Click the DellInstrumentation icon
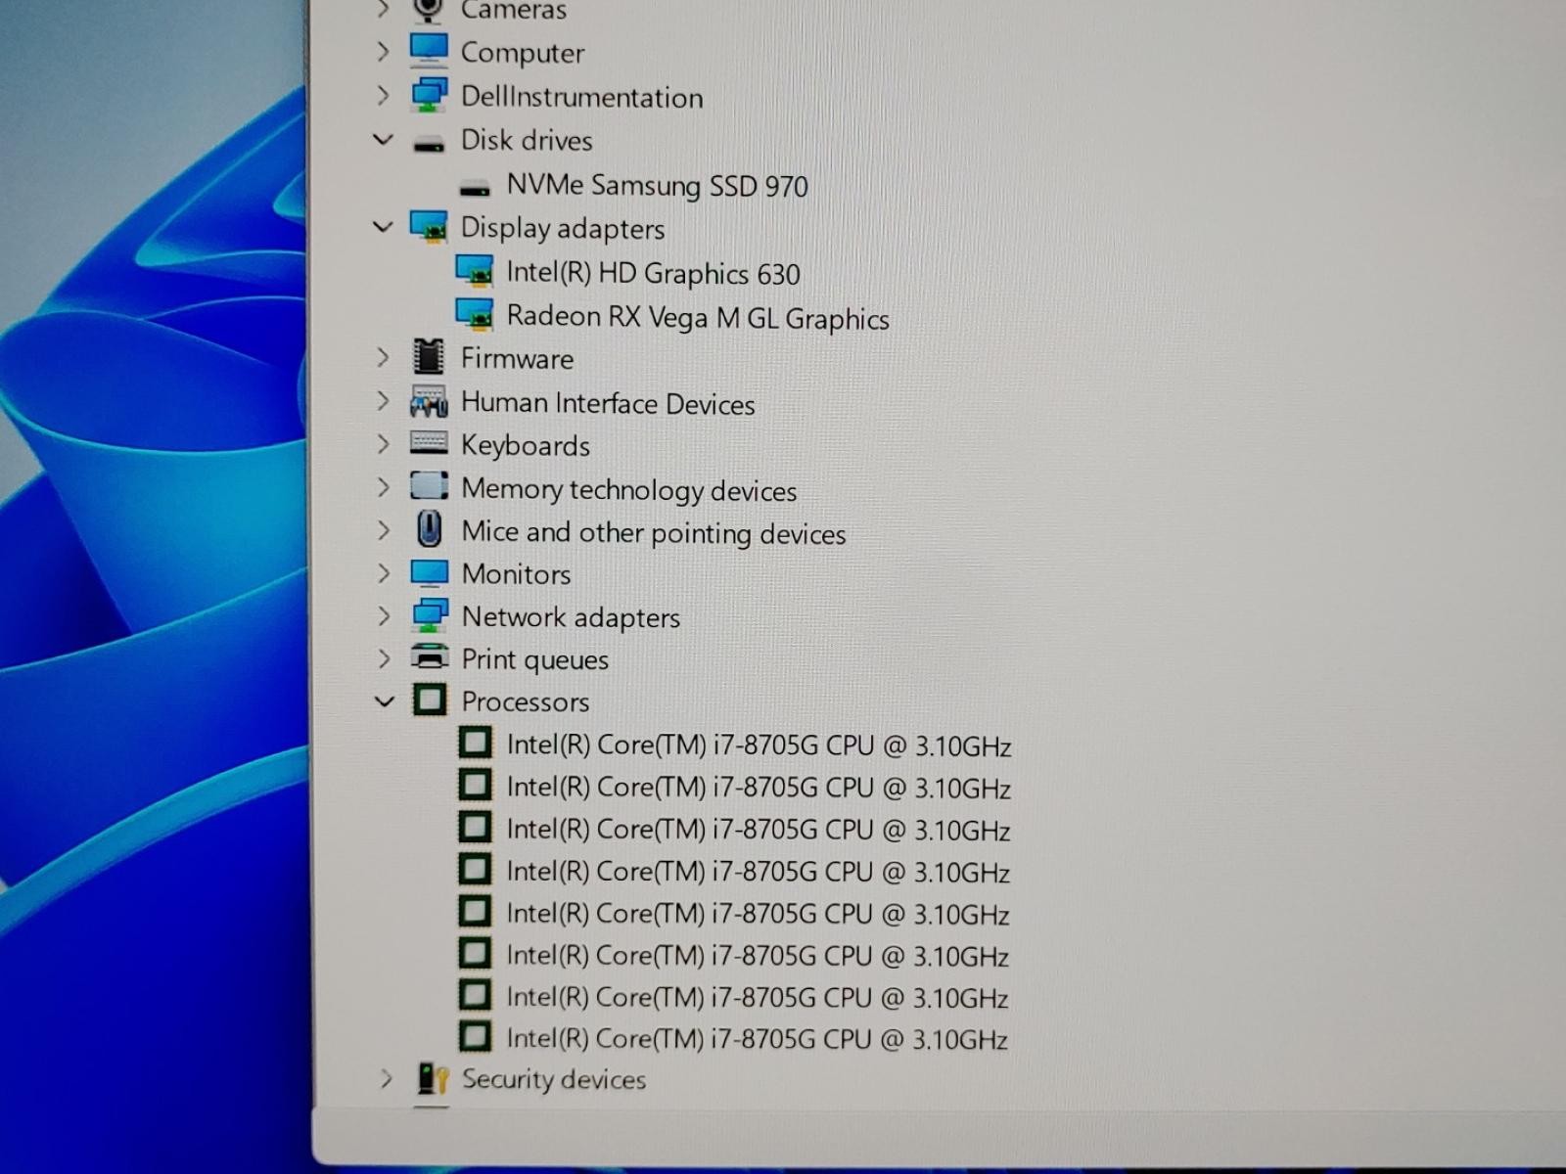This screenshot has width=1566, height=1174. pos(430,95)
